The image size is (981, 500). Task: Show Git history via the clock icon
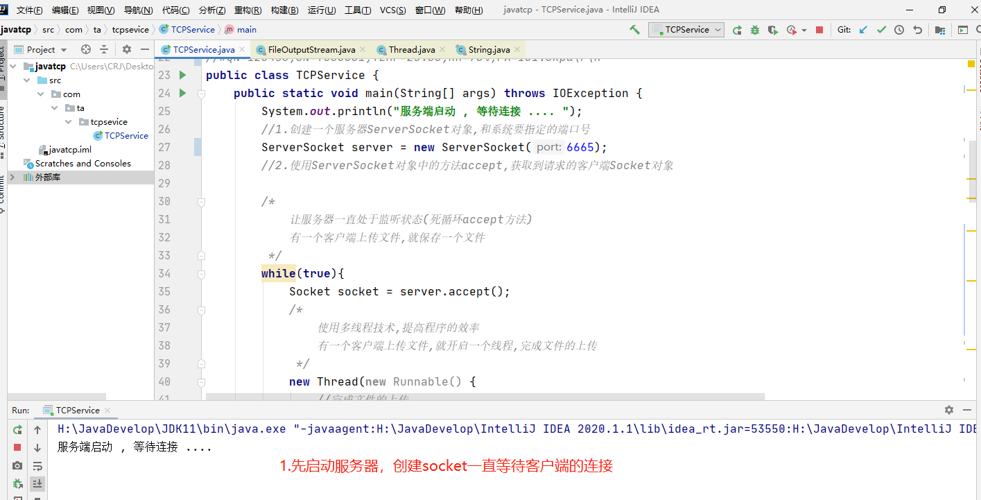899,29
